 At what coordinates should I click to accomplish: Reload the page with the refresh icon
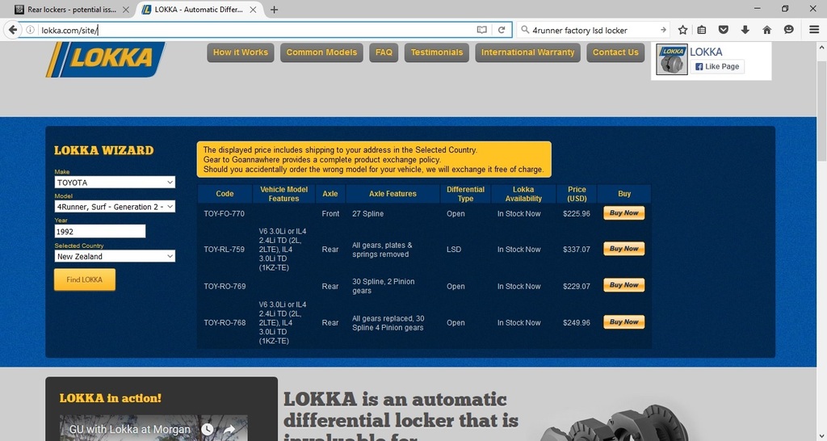click(x=502, y=30)
